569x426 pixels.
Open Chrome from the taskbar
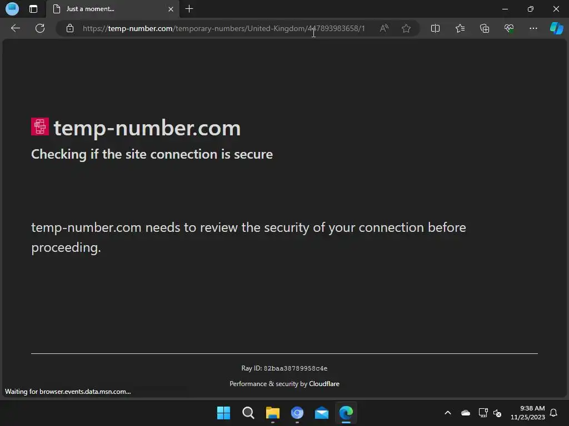pyautogui.click(x=297, y=413)
